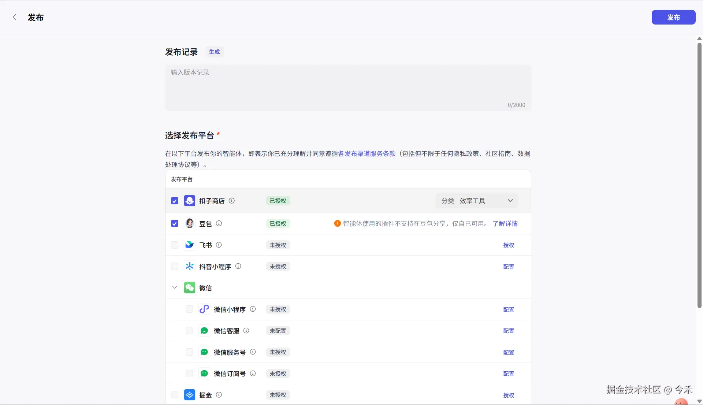The image size is (703, 405).
Task: Click info icon beside 微信客服
Action: [246, 331]
